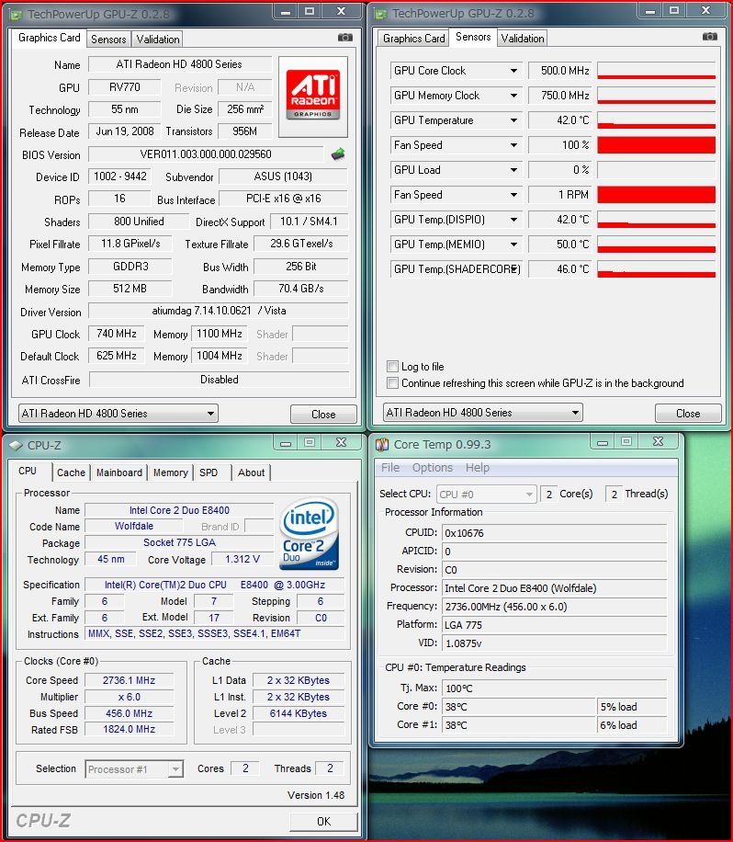Viewport: 733px width, 842px height.
Task: Click the Rated FSB 1824.0 MHz value
Action: 129,729
